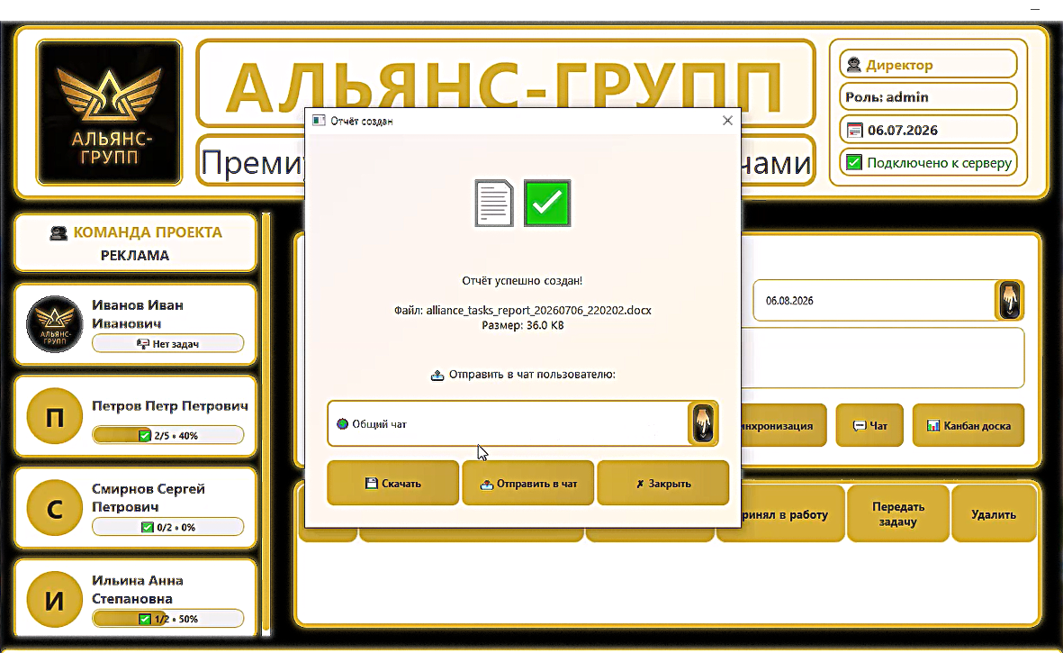The image size is (1063, 653).
Task: Click the Нет задач status of Иванов
Action: coord(168,344)
